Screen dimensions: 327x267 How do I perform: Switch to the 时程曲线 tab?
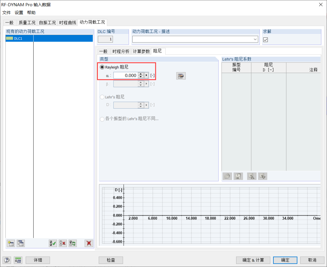pyautogui.click(x=68, y=22)
